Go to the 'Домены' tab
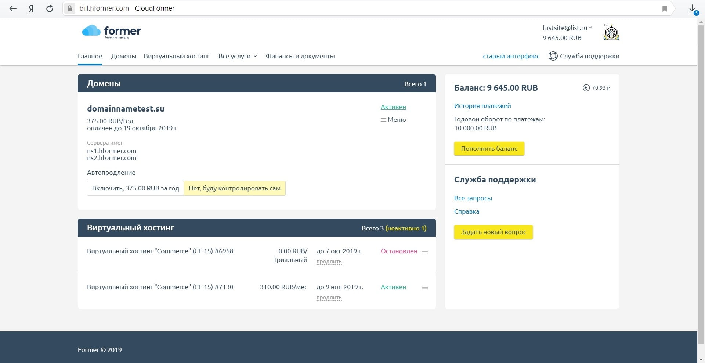 click(123, 56)
